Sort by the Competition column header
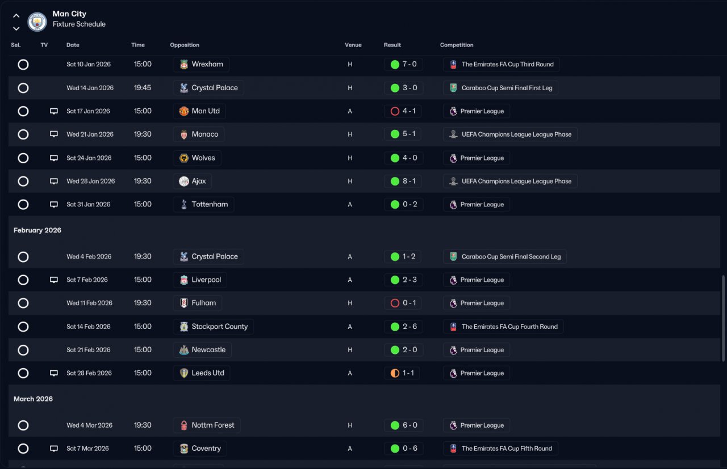 pyautogui.click(x=457, y=45)
